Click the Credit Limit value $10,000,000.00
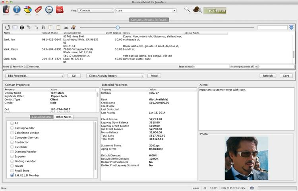Viewport: 298px width, 191px height. pos(159,103)
